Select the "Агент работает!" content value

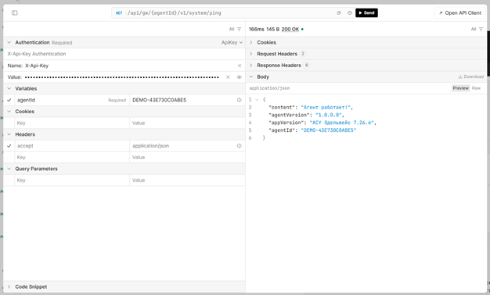pos(326,107)
